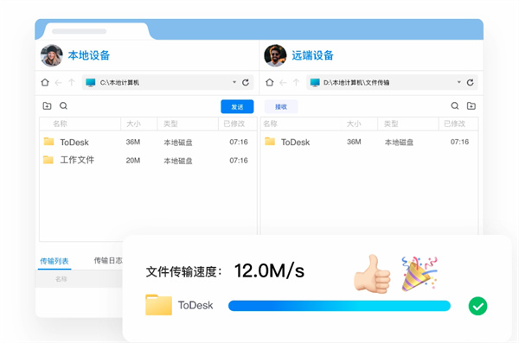The image size is (519, 343).
Task: Click remote computer monitor icon in path
Action: coord(315,82)
